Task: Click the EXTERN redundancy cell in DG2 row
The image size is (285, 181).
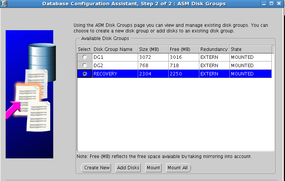Action: (214, 65)
